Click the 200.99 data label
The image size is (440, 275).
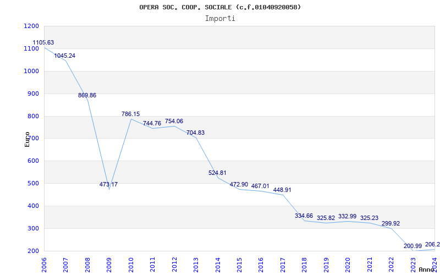coord(413,246)
